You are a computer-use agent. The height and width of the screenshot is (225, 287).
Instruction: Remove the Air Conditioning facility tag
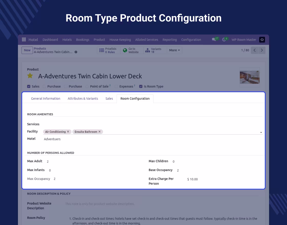tap(68, 131)
